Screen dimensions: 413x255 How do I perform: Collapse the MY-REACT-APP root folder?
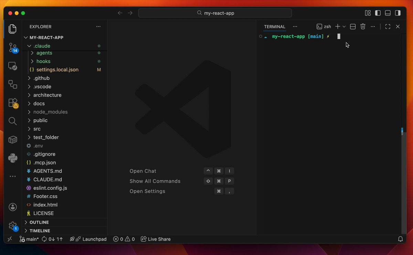point(65,38)
